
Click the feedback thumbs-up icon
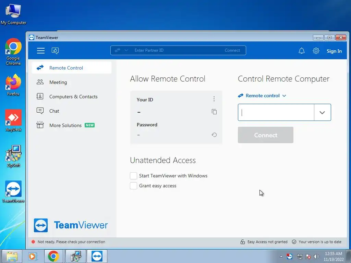(x=55, y=51)
